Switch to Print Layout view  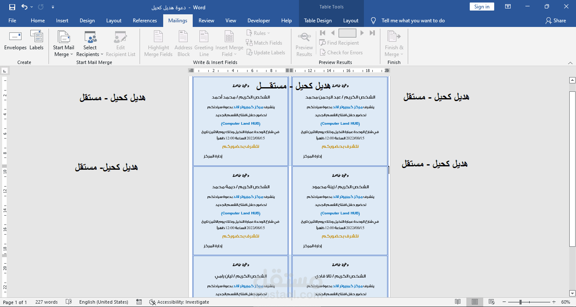pyautogui.click(x=475, y=302)
